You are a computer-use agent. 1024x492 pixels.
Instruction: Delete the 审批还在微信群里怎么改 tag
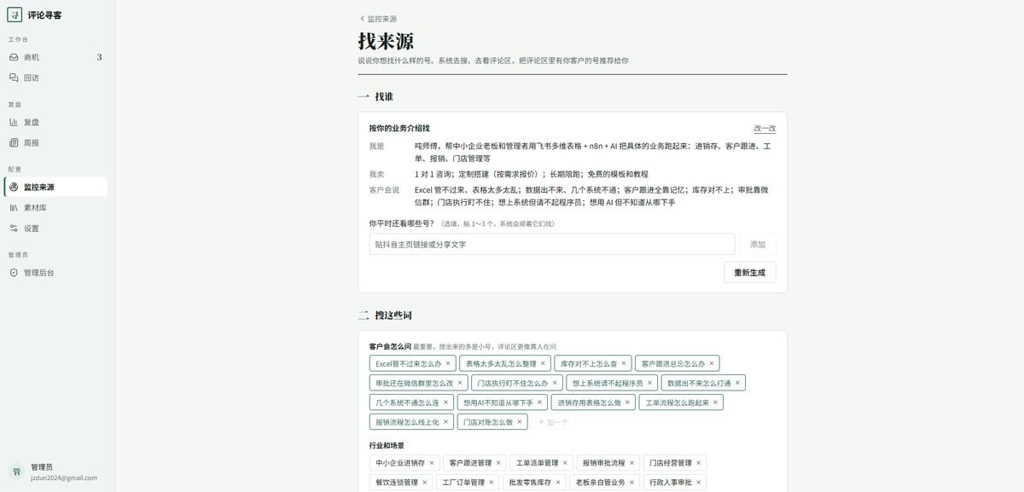click(459, 383)
